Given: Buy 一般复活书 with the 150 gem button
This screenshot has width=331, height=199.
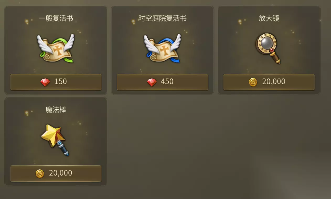Looking at the screenshot, I should pos(56,82).
